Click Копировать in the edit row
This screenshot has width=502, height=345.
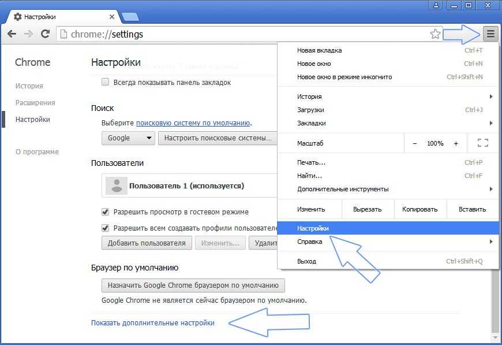pyautogui.click(x=419, y=209)
